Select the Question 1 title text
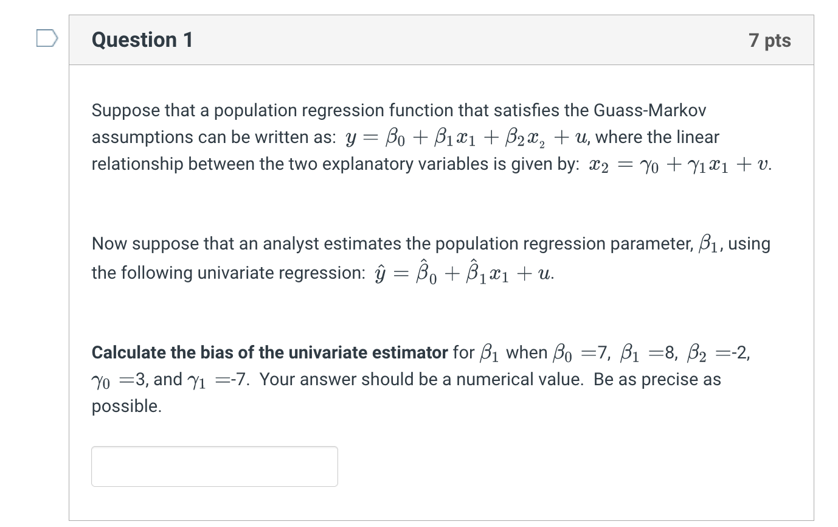This screenshot has width=838, height=527. click(142, 39)
